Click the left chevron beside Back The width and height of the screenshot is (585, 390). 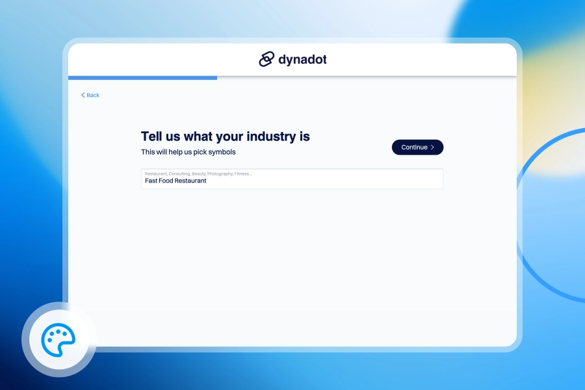tap(83, 96)
